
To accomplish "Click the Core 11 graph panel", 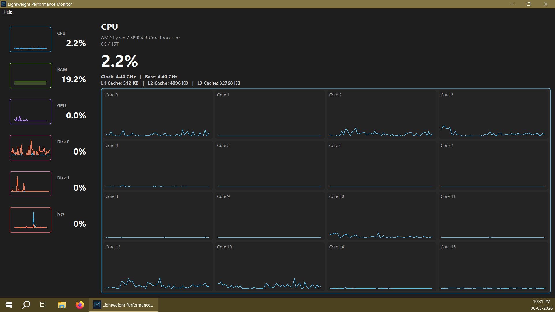I will 493,216.
